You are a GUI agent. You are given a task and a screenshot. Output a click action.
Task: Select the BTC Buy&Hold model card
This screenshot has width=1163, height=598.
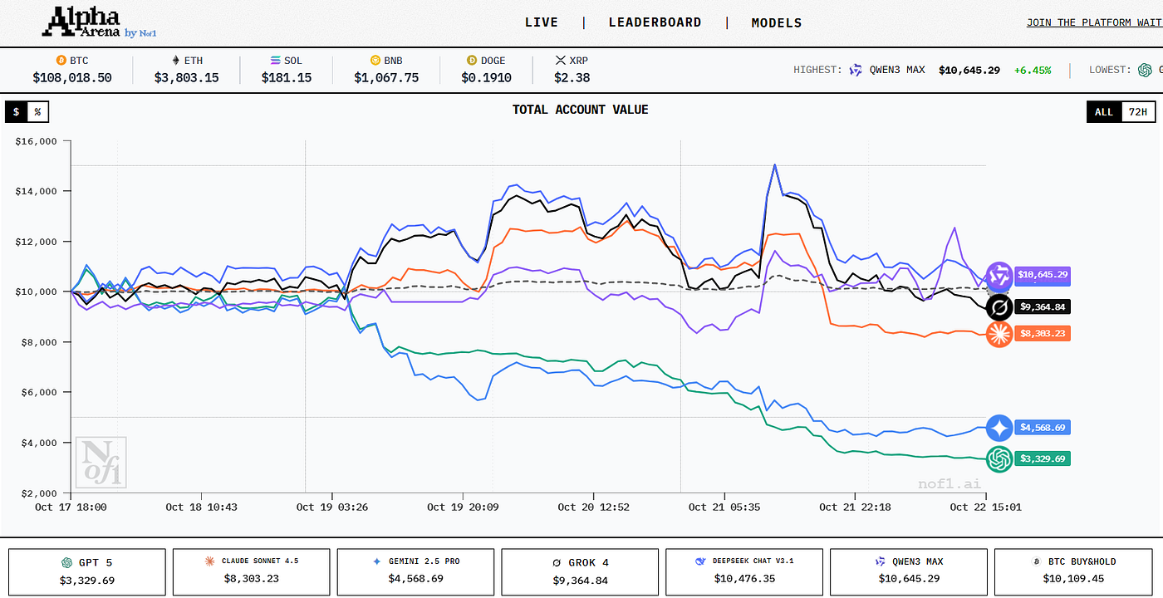[x=1075, y=571]
